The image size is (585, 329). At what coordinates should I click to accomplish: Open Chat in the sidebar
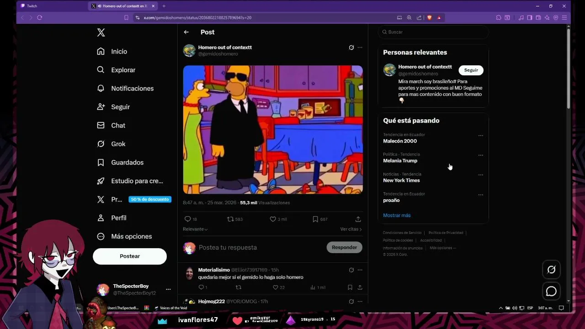point(111,125)
